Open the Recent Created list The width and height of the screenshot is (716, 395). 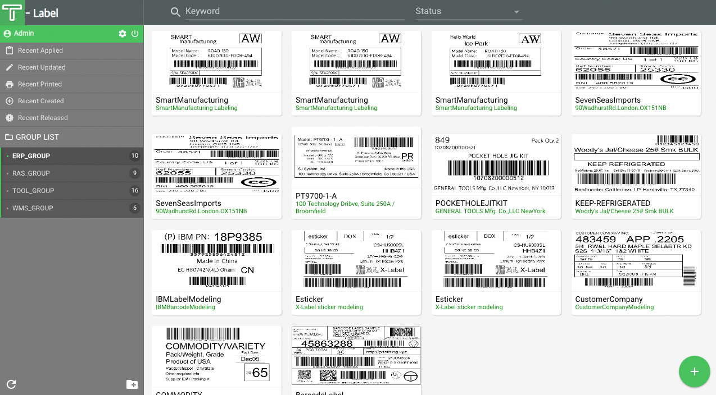[x=72, y=101]
